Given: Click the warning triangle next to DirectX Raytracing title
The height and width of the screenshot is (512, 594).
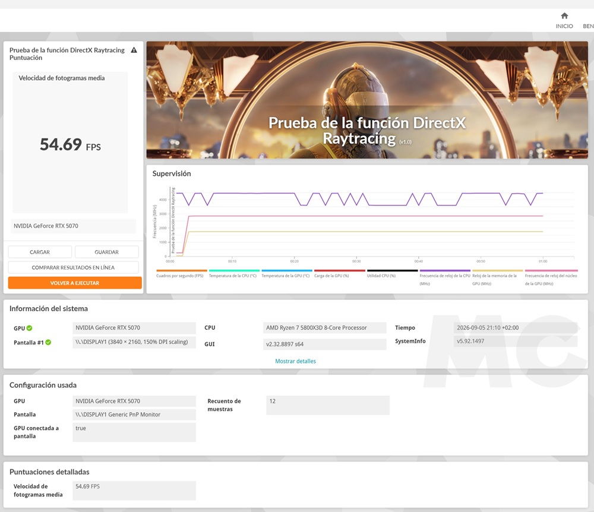Looking at the screenshot, I should click(134, 50).
